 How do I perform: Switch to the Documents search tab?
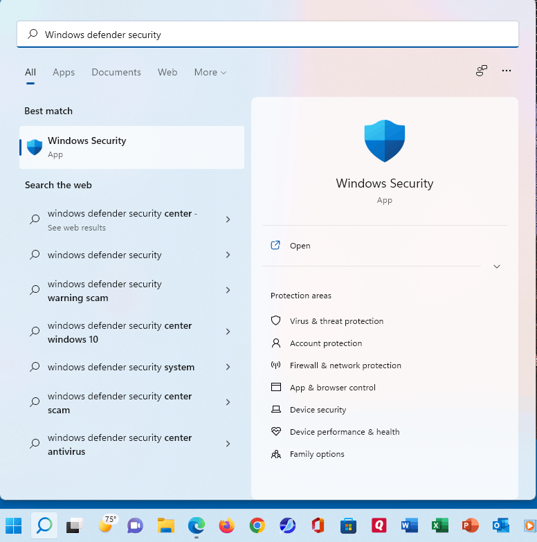point(116,72)
